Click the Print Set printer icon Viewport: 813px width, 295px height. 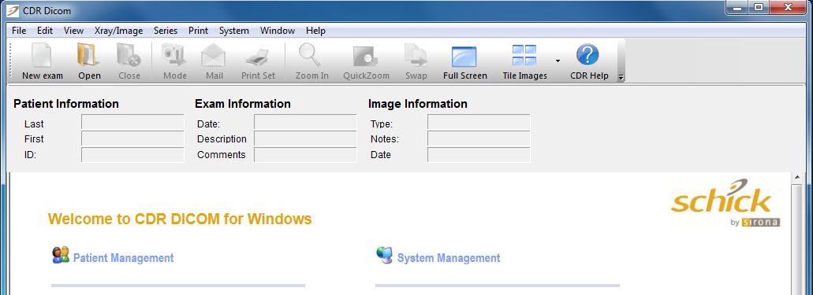point(257,57)
